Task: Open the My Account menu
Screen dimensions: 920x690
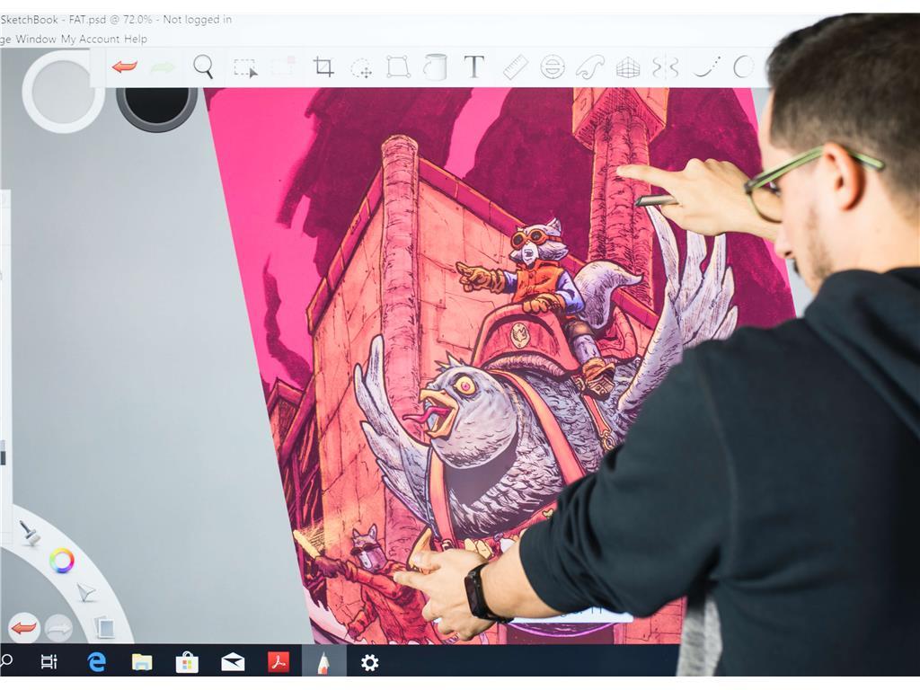Action: (x=91, y=40)
